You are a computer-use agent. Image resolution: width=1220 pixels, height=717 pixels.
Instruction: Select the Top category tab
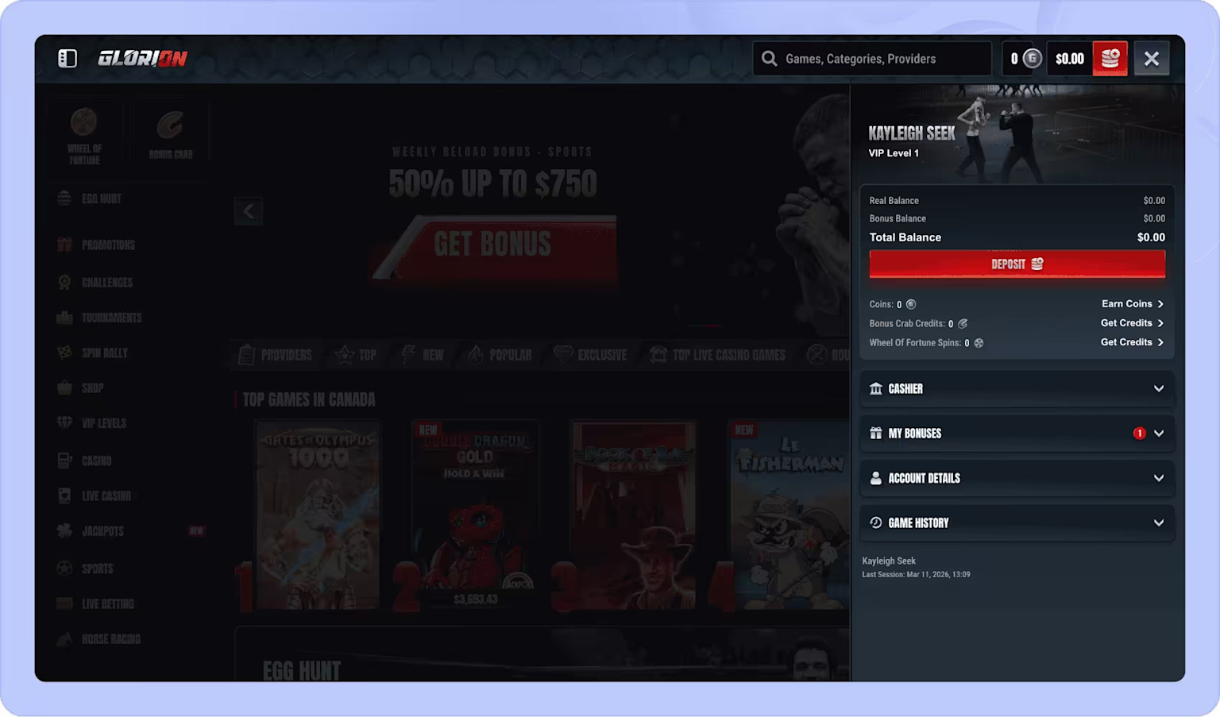(x=356, y=355)
